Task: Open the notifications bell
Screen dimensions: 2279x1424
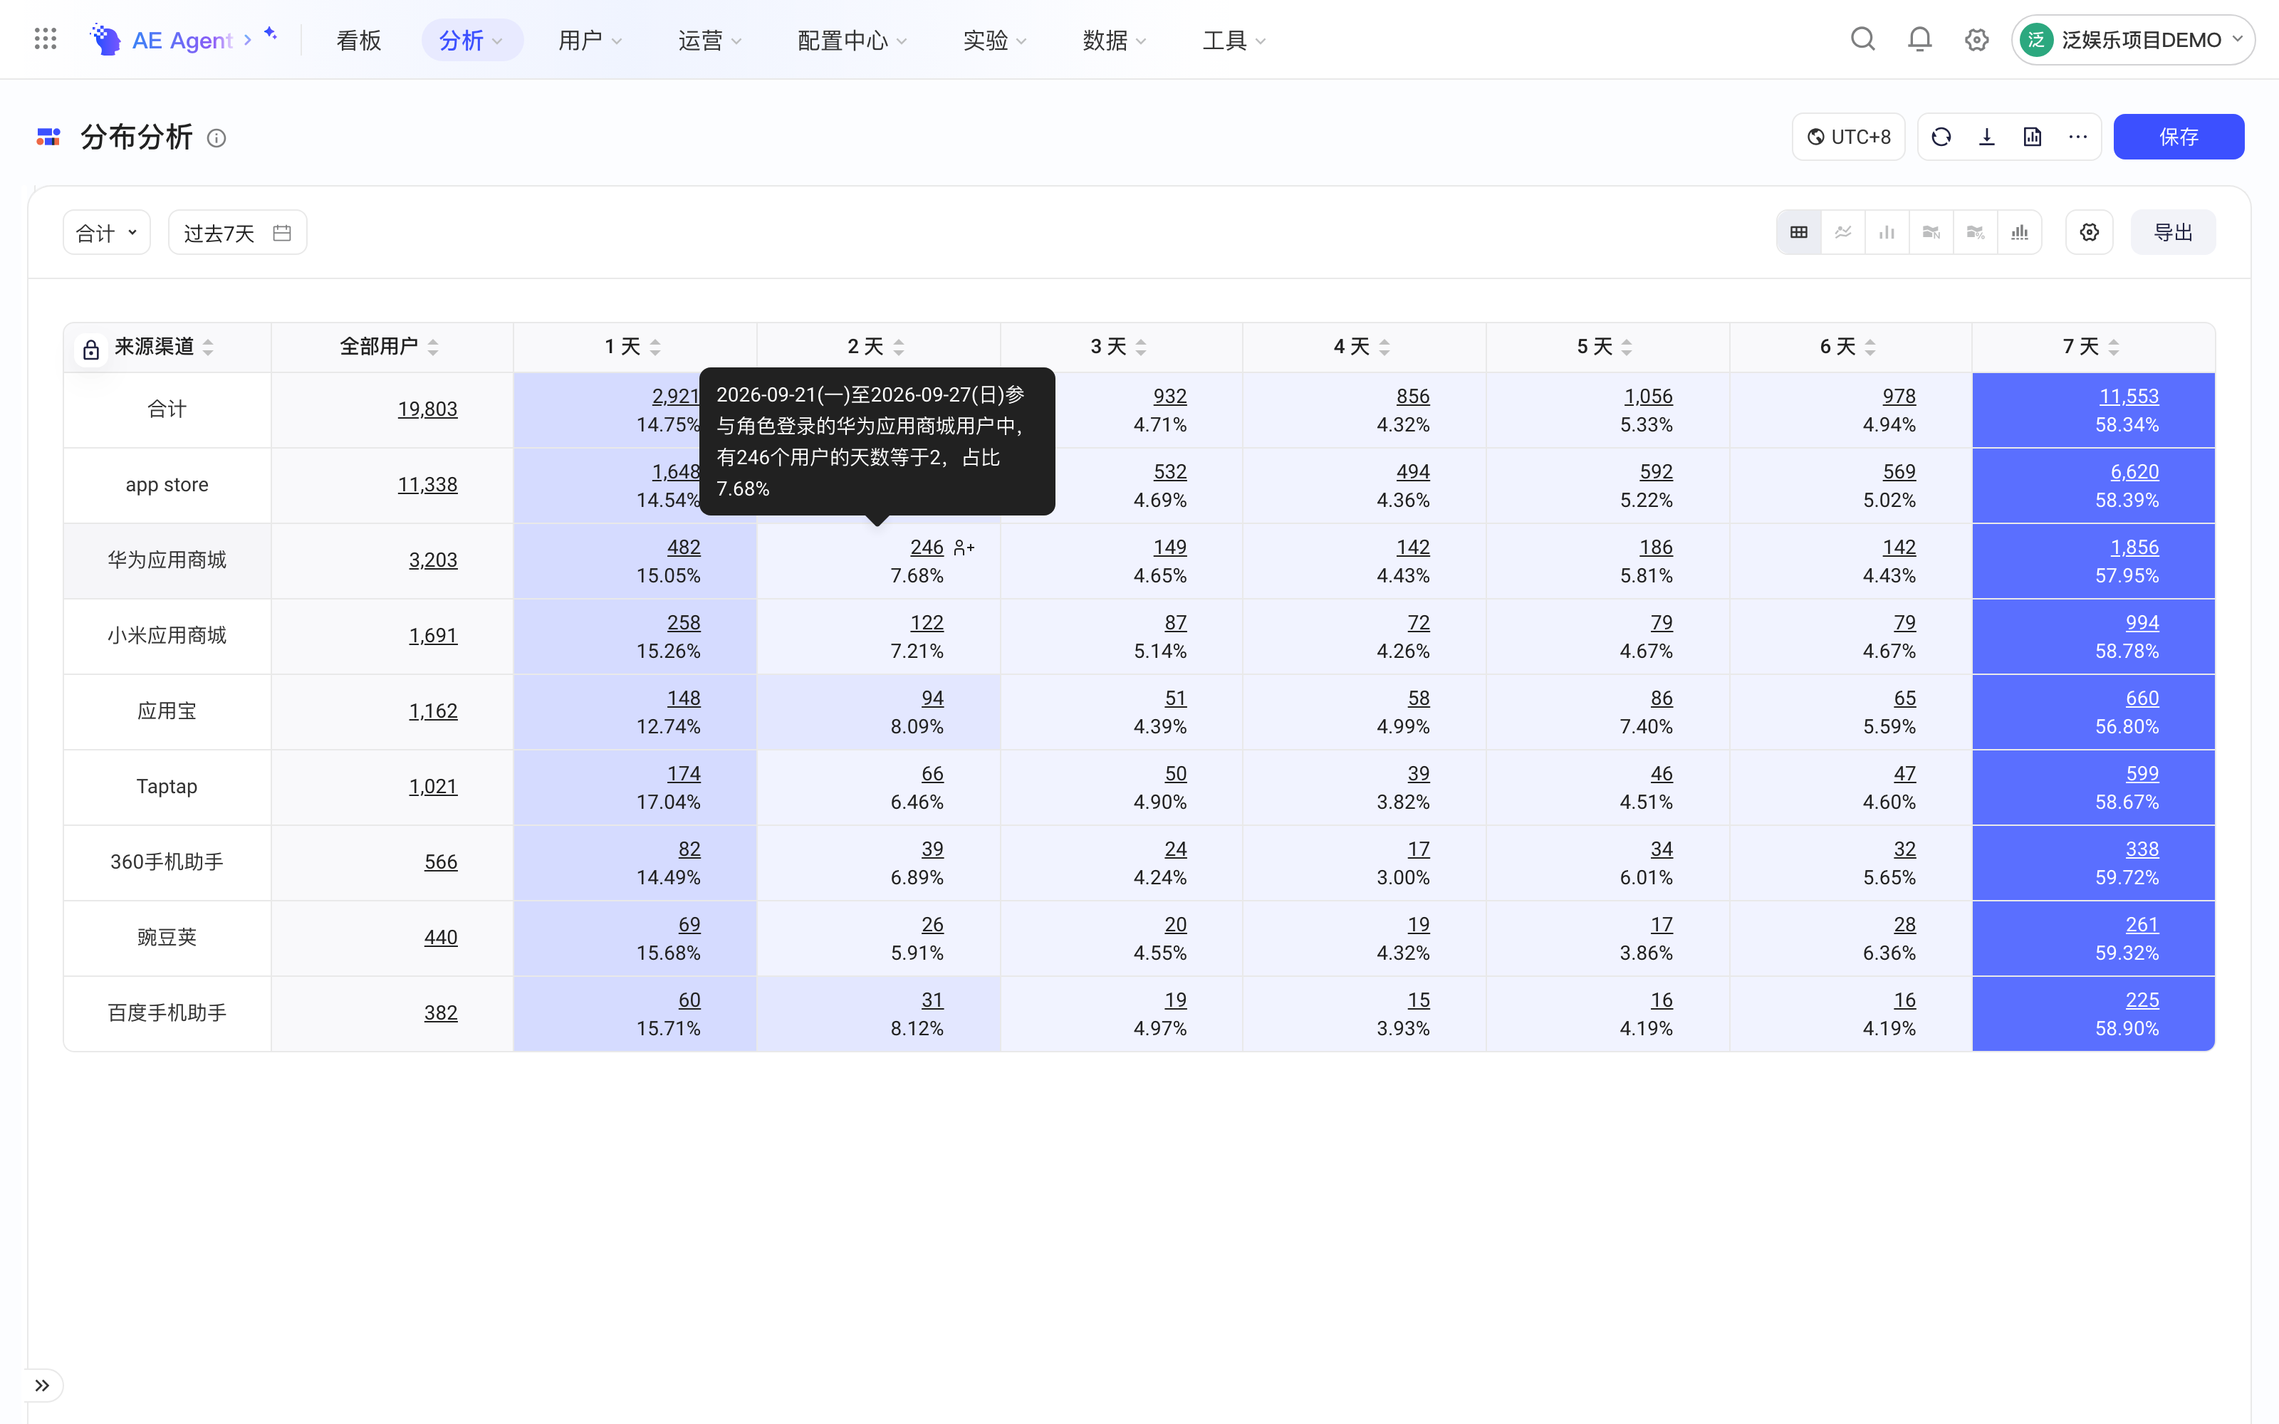Action: tap(1919, 40)
